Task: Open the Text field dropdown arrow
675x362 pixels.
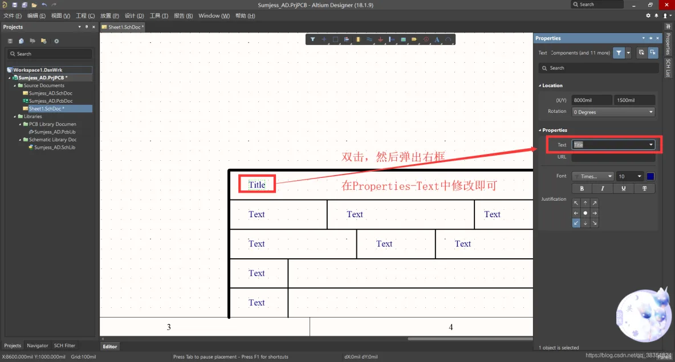Action: click(650, 145)
